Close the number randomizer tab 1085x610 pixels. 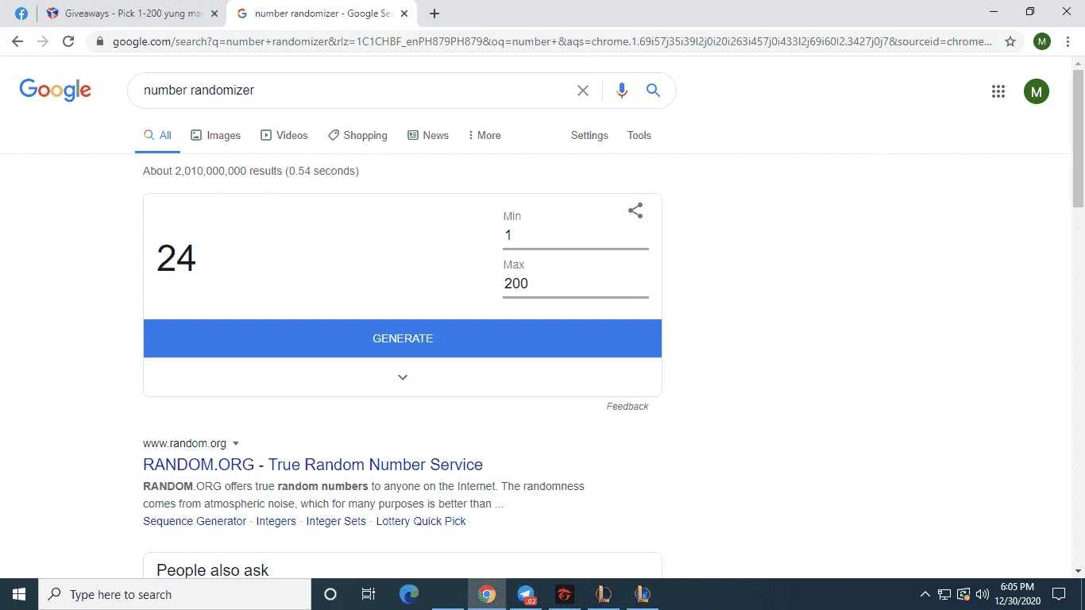tap(405, 14)
